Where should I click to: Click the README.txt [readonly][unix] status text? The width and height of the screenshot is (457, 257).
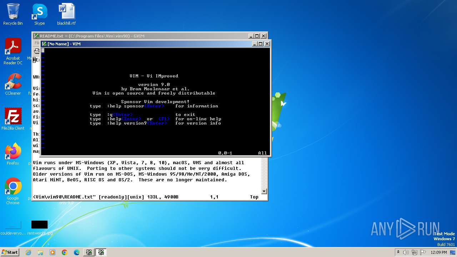[x=106, y=197]
